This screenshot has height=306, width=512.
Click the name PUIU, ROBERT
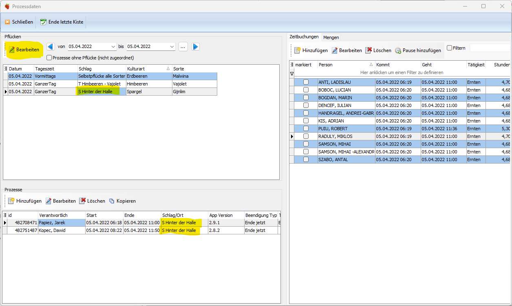click(333, 129)
